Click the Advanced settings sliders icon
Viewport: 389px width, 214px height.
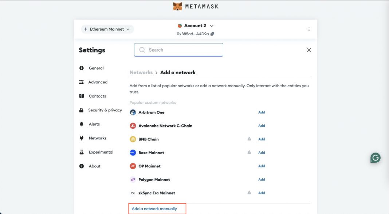81,82
